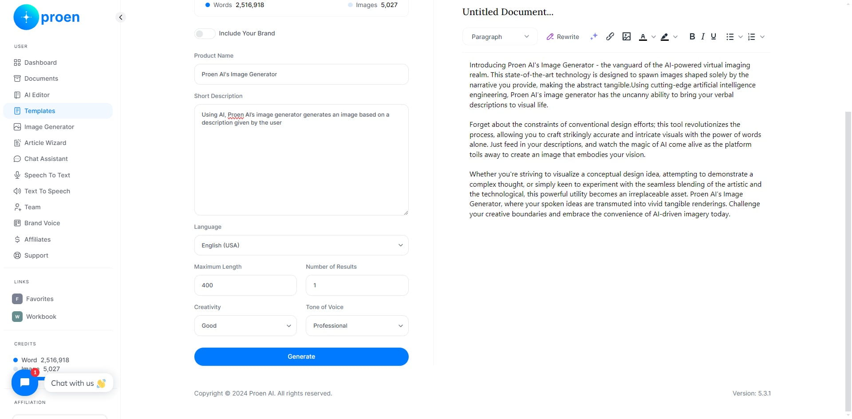This screenshot has width=852, height=419.
Task: Click the insert image icon in toolbar
Action: pos(627,37)
